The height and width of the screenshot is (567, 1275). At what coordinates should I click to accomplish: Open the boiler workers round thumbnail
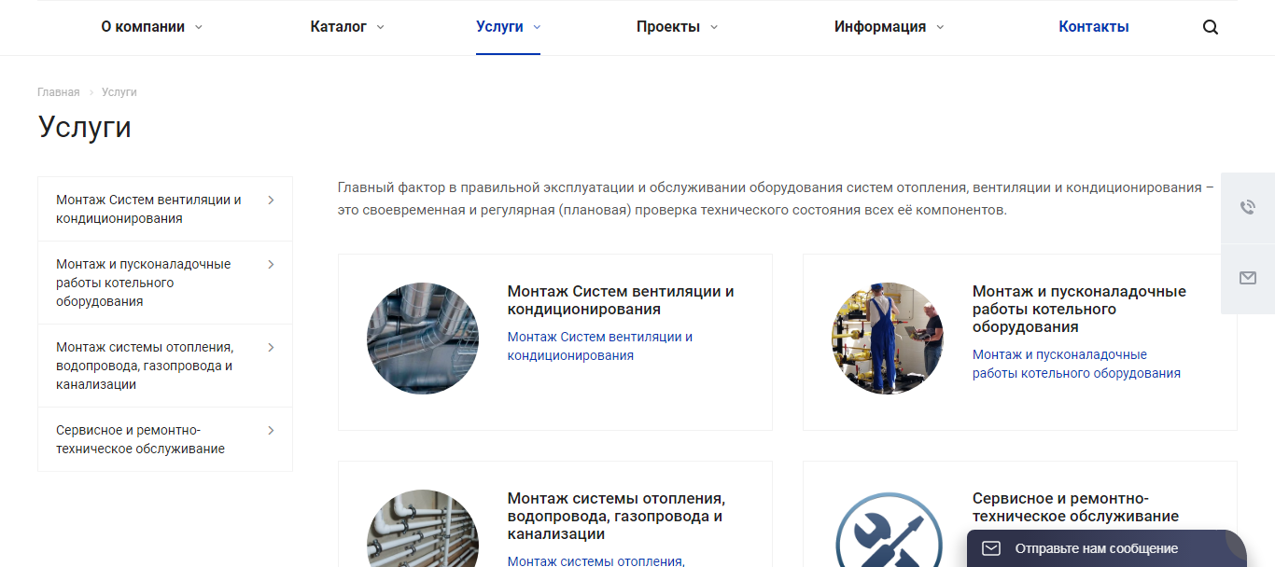point(888,339)
